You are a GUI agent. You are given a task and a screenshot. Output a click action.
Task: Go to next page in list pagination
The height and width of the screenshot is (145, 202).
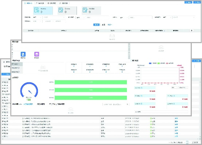(x=190, y=142)
